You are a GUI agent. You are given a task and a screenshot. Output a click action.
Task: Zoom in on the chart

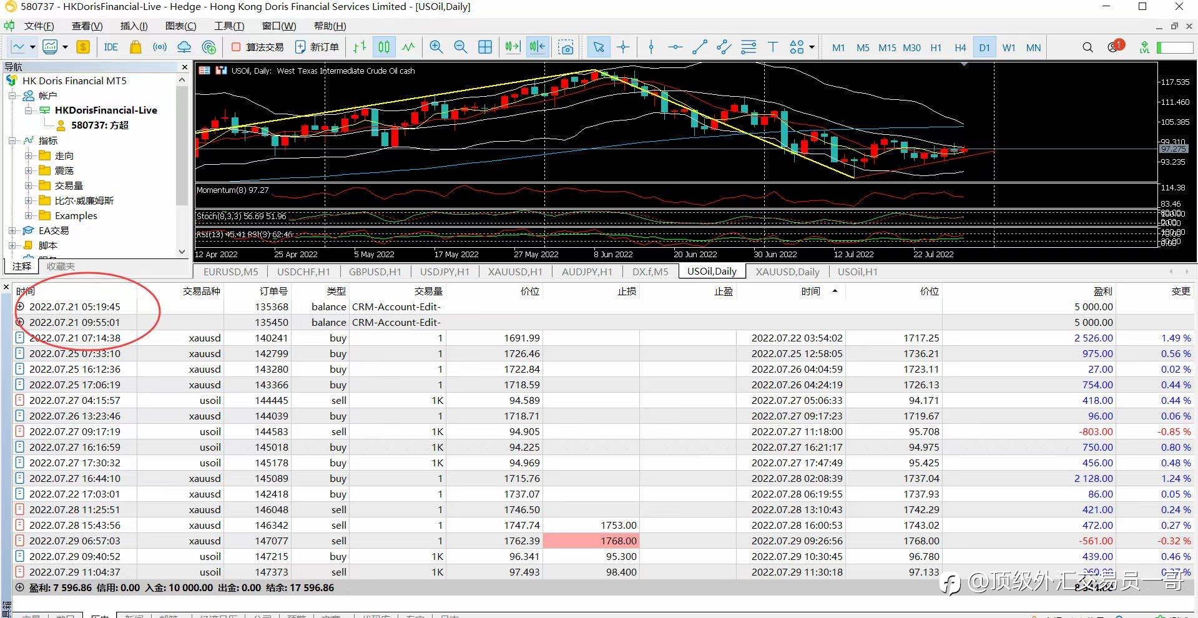(x=436, y=47)
